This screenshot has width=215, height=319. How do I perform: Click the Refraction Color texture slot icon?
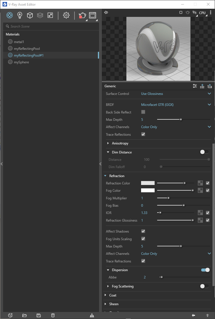[x=200, y=183]
